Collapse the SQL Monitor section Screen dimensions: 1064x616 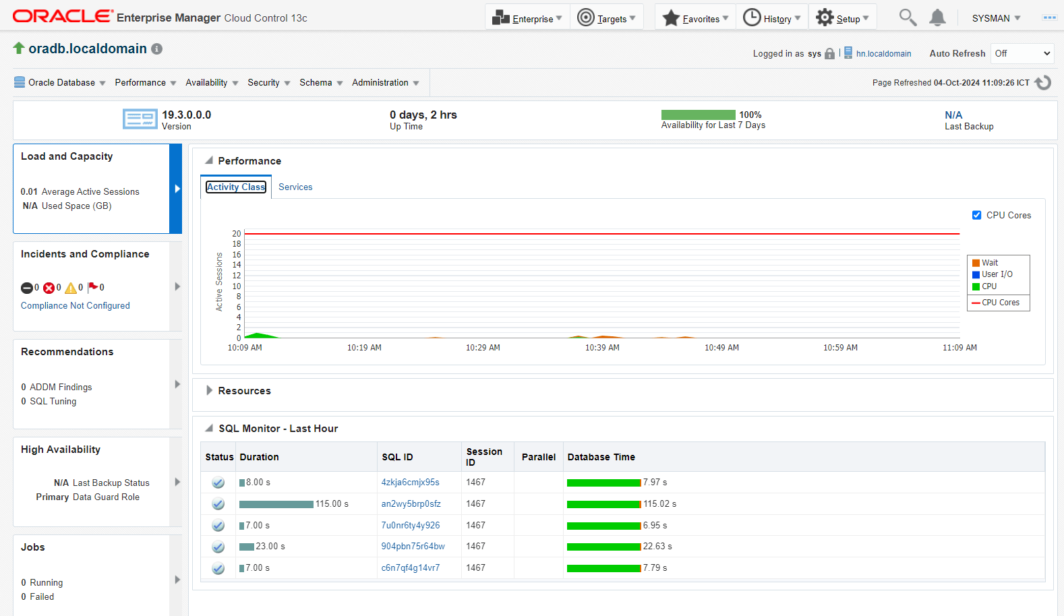coord(209,428)
